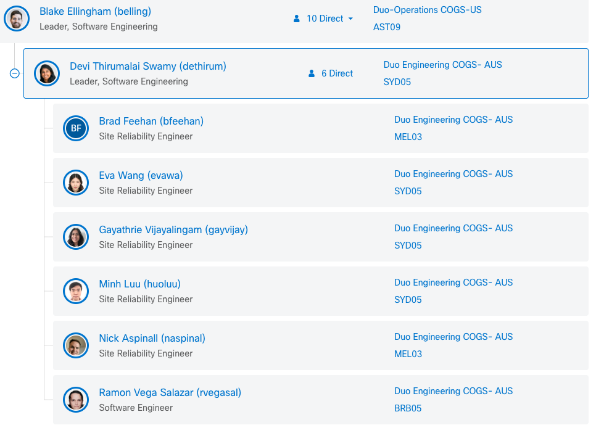The width and height of the screenshot is (596, 433).
Task: Open the 10 Direct reports dropdown
Action: click(x=324, y=19)
